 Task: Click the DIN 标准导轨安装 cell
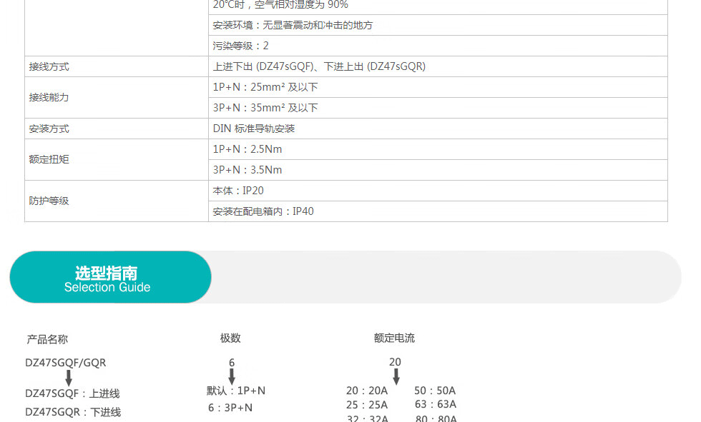click(x=254, y=129)
